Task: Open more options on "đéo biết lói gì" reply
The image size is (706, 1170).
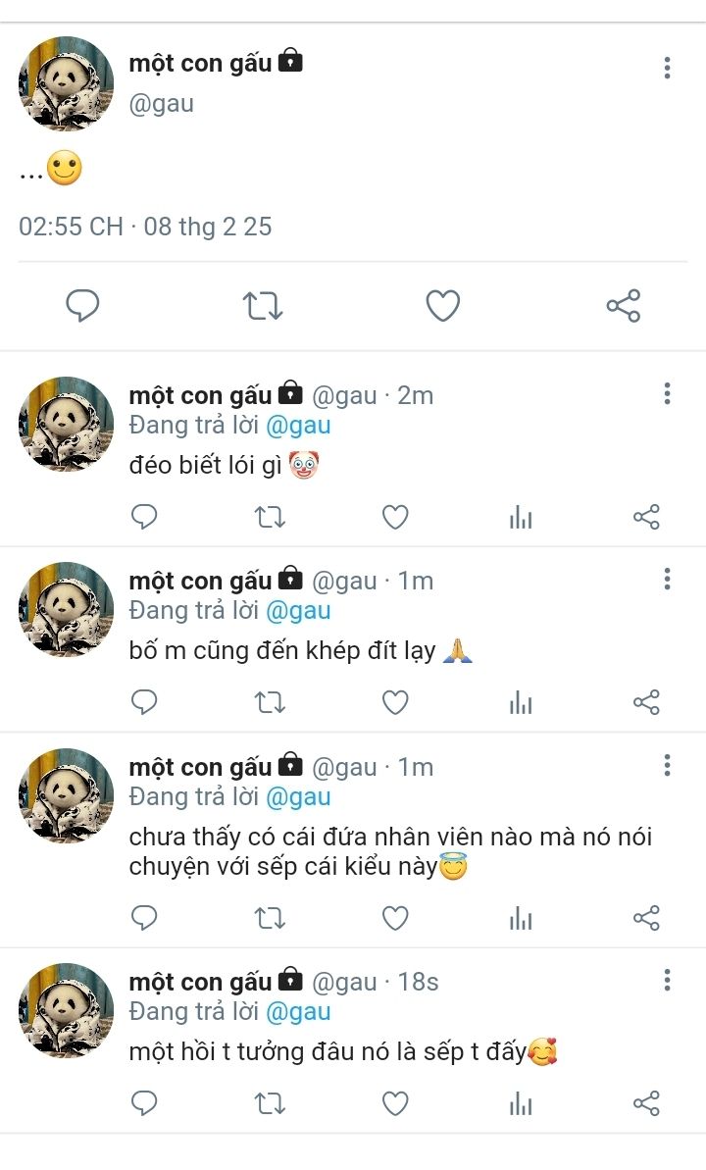Action: click(667, 394)
